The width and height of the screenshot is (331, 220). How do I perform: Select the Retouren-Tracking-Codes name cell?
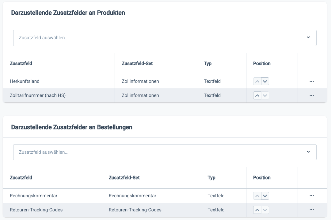click(x=36, y=210)
